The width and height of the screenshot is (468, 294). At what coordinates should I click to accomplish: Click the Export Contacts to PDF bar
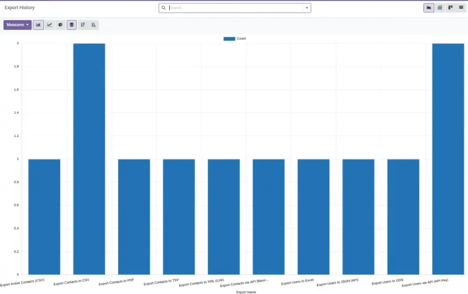click(134, 217)
